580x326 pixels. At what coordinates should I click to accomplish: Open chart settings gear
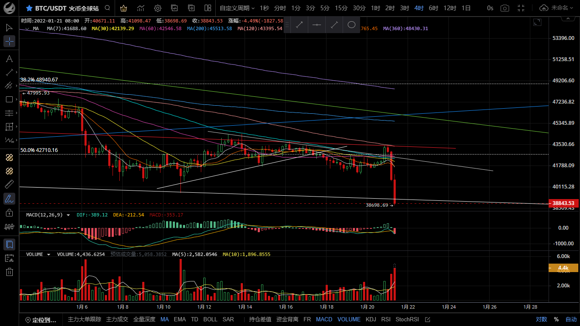[158, 8]
